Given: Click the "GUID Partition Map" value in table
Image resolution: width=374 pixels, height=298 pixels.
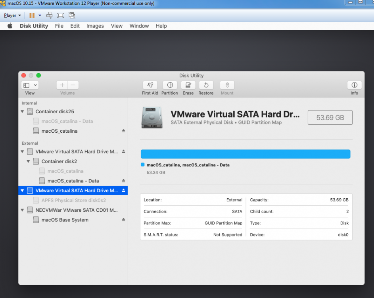Looking at the screenshot, I should [x=224, y=223].
